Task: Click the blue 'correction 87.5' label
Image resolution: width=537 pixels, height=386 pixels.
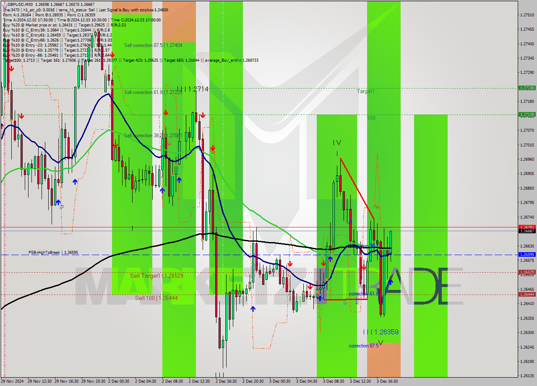Action: click(x=364, y=346)
